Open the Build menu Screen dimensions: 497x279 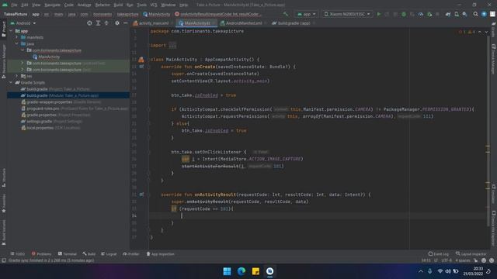(x=118, y=5)
